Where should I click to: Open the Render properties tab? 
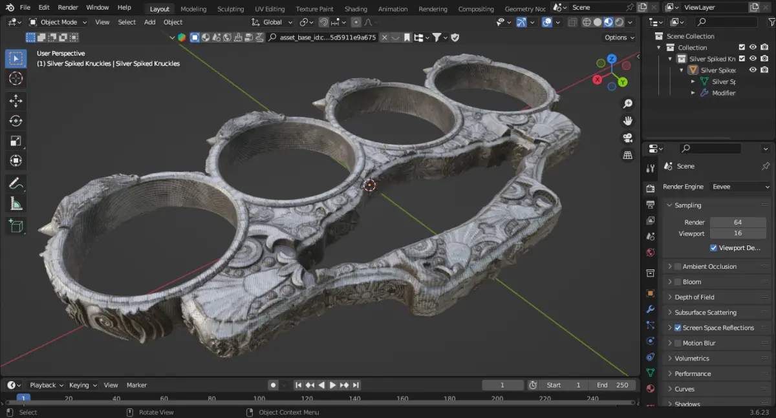click(651, 189)
